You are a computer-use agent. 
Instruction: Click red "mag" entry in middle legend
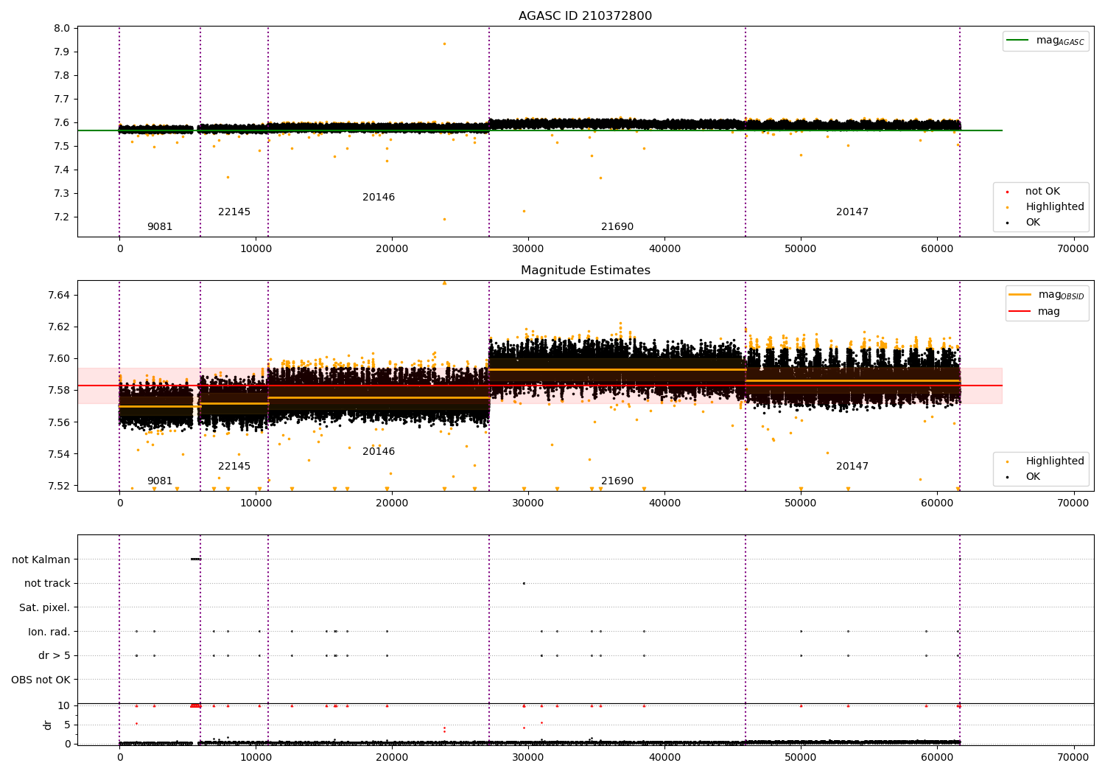point(1049,312)
